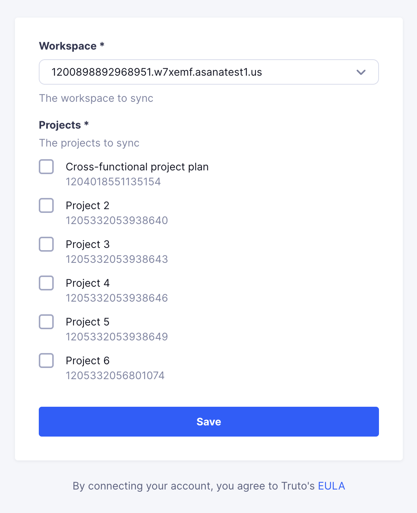Enable the Project 2 checkbox
Image resolution: width=417 pixels, height=513 pixels.
tap(46, 205)
